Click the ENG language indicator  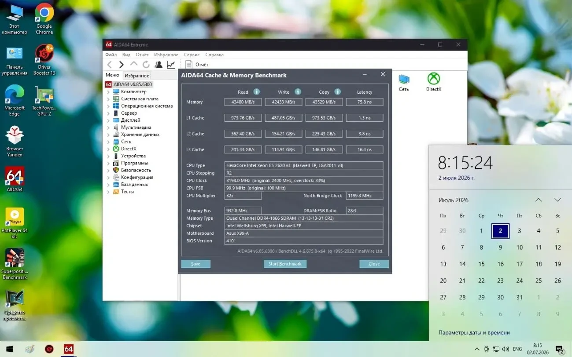517,349
